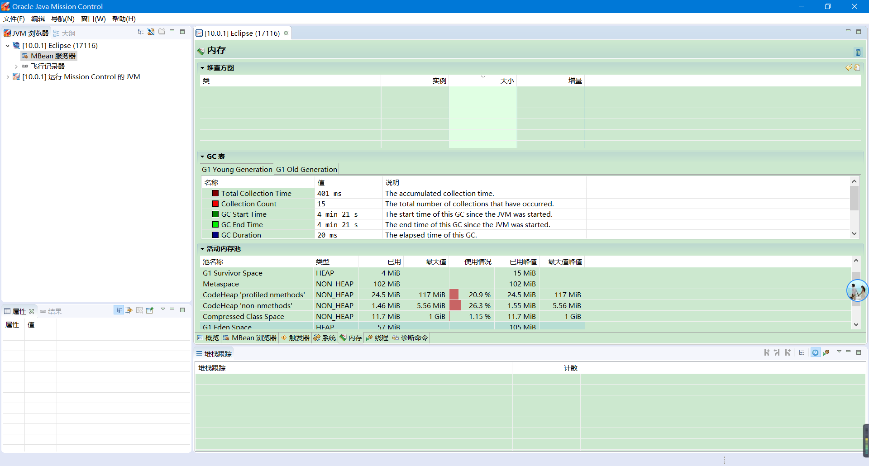The image size is (869, 466).
Task: Close the 属性 properties view tab
Action: [32, 311]
